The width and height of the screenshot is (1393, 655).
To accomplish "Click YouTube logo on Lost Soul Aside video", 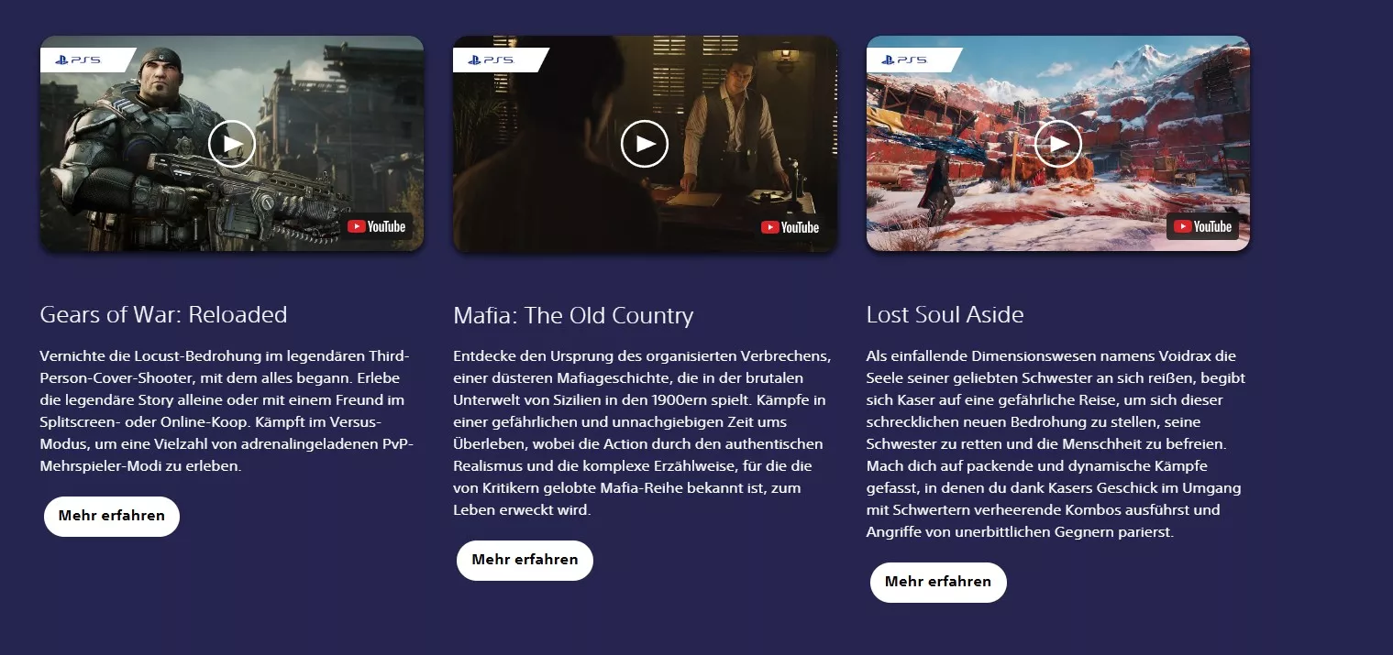I will click(1203, 226).
